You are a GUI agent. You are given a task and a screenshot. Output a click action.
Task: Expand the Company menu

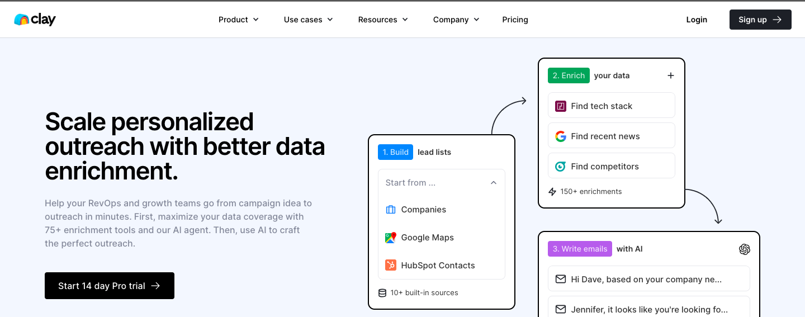pyautogui.click(x=456, y=20)
